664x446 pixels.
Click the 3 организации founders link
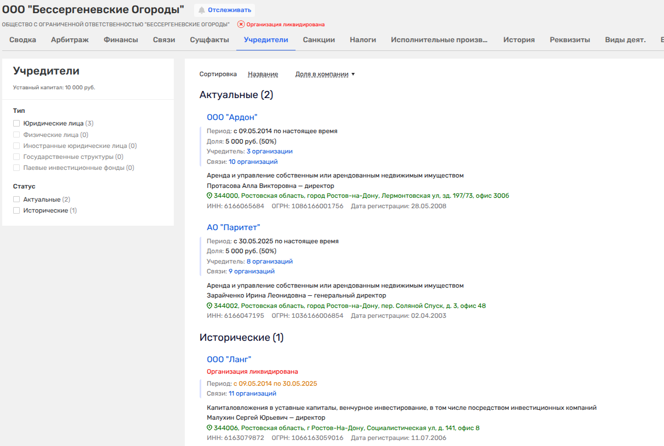click(269, 151)
